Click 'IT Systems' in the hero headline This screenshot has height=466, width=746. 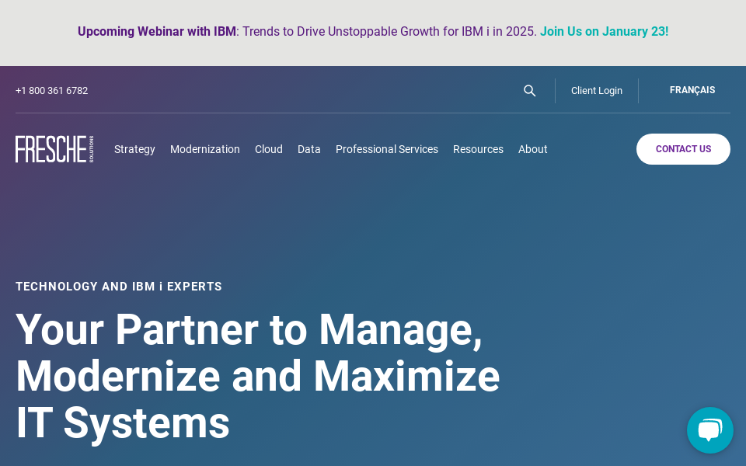pos(123,423)
